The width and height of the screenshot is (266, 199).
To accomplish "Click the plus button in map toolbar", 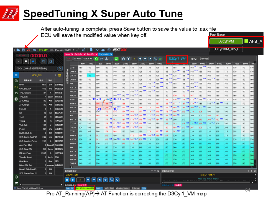I will click(140, 59).
